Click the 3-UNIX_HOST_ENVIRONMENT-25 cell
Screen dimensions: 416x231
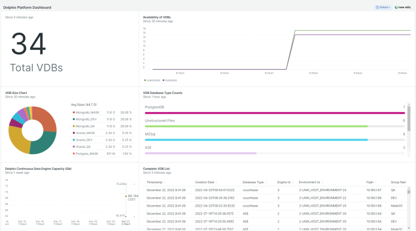[322, 206]
